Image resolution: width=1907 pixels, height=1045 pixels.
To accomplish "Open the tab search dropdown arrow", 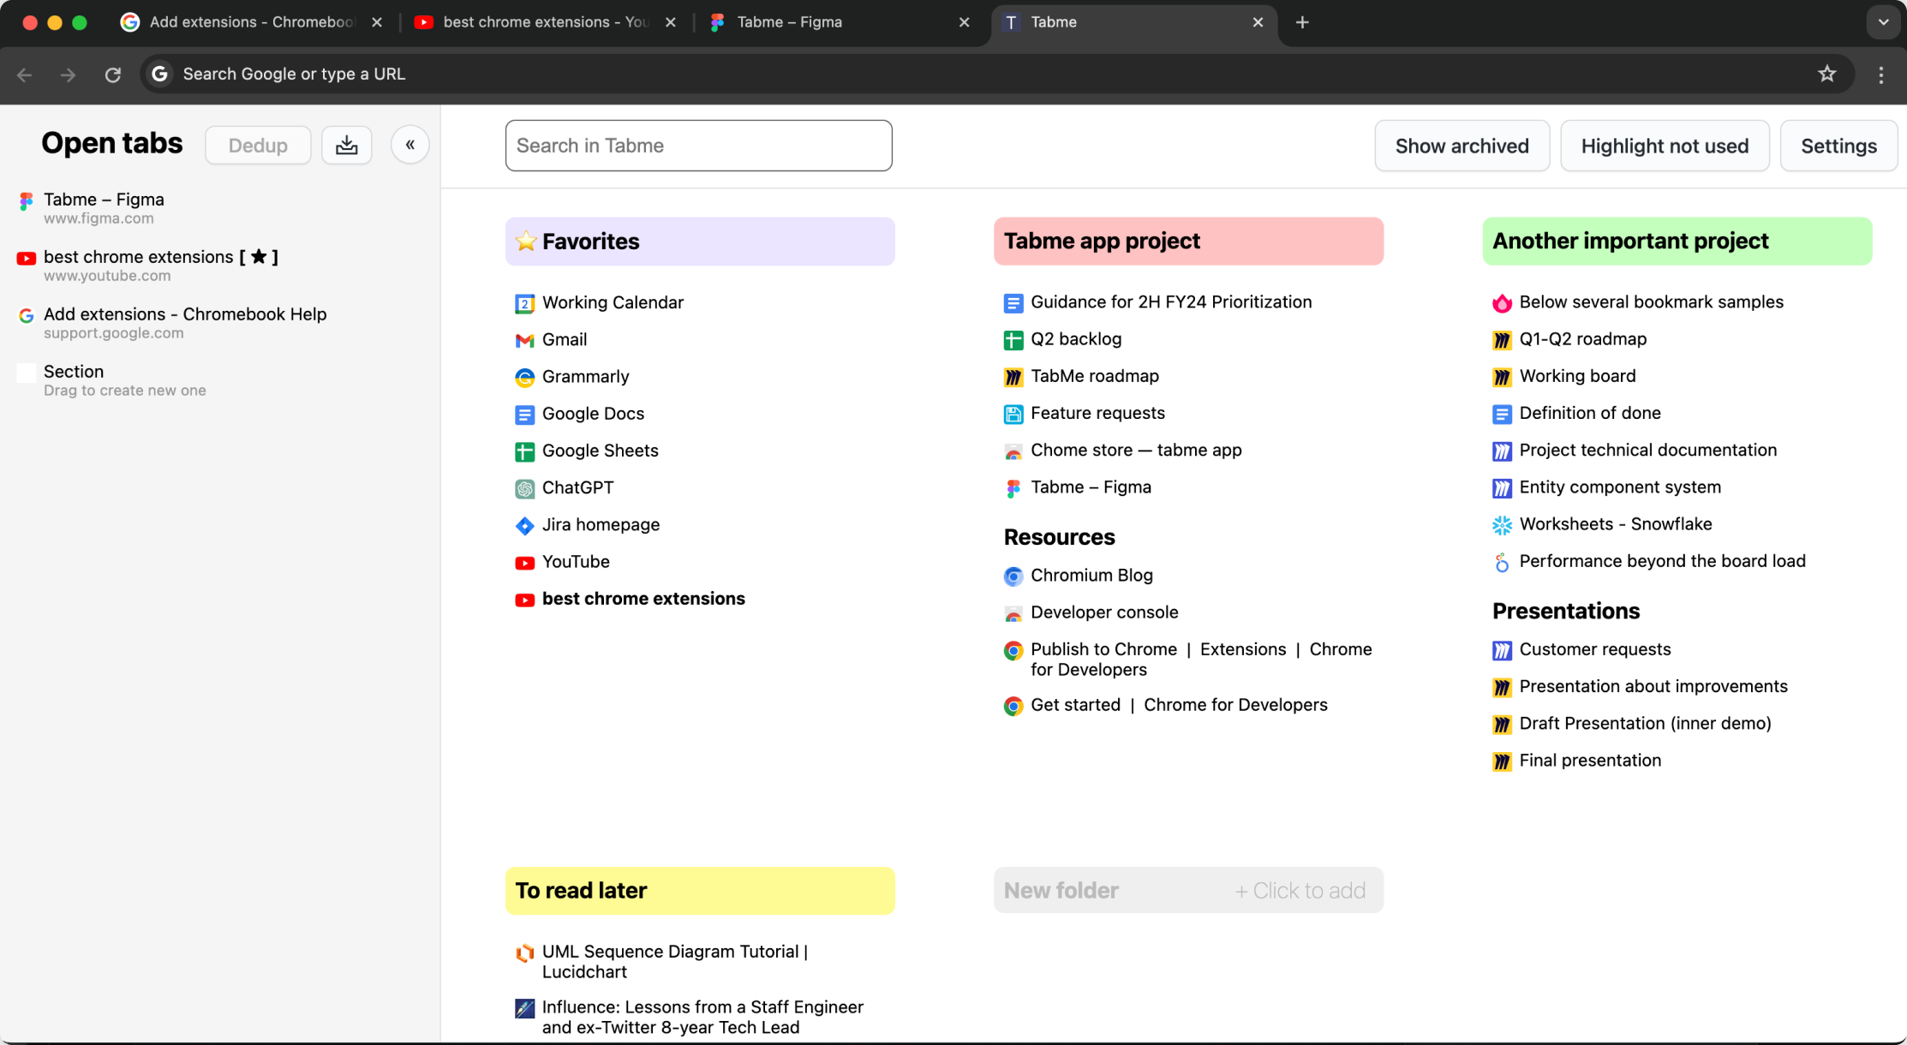I will point(1883,22).
